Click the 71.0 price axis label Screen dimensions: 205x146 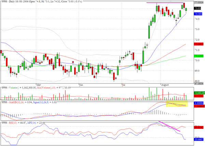click(197, 50)
